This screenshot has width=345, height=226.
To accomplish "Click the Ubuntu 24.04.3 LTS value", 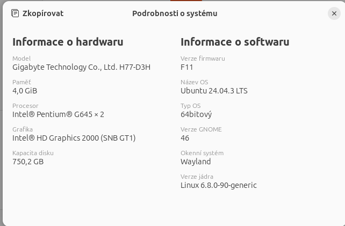I will point(214,91).
